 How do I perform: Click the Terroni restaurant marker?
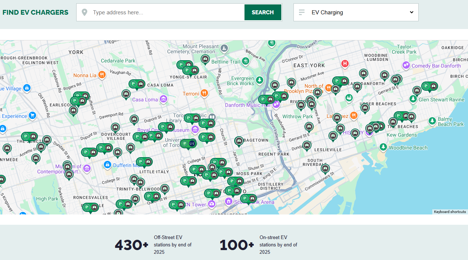(x=205, y=93)
